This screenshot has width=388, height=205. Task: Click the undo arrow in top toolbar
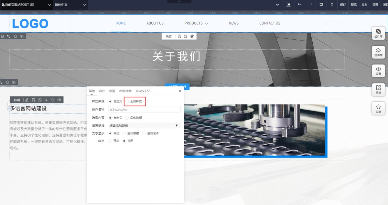click(299, 5)
